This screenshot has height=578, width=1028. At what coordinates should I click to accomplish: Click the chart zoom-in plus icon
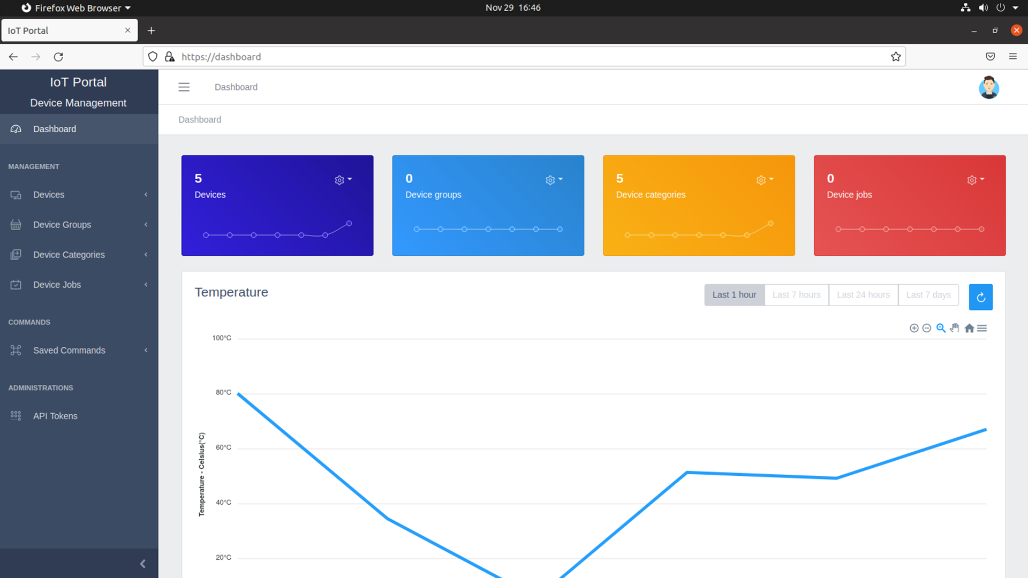click(914, 328)
